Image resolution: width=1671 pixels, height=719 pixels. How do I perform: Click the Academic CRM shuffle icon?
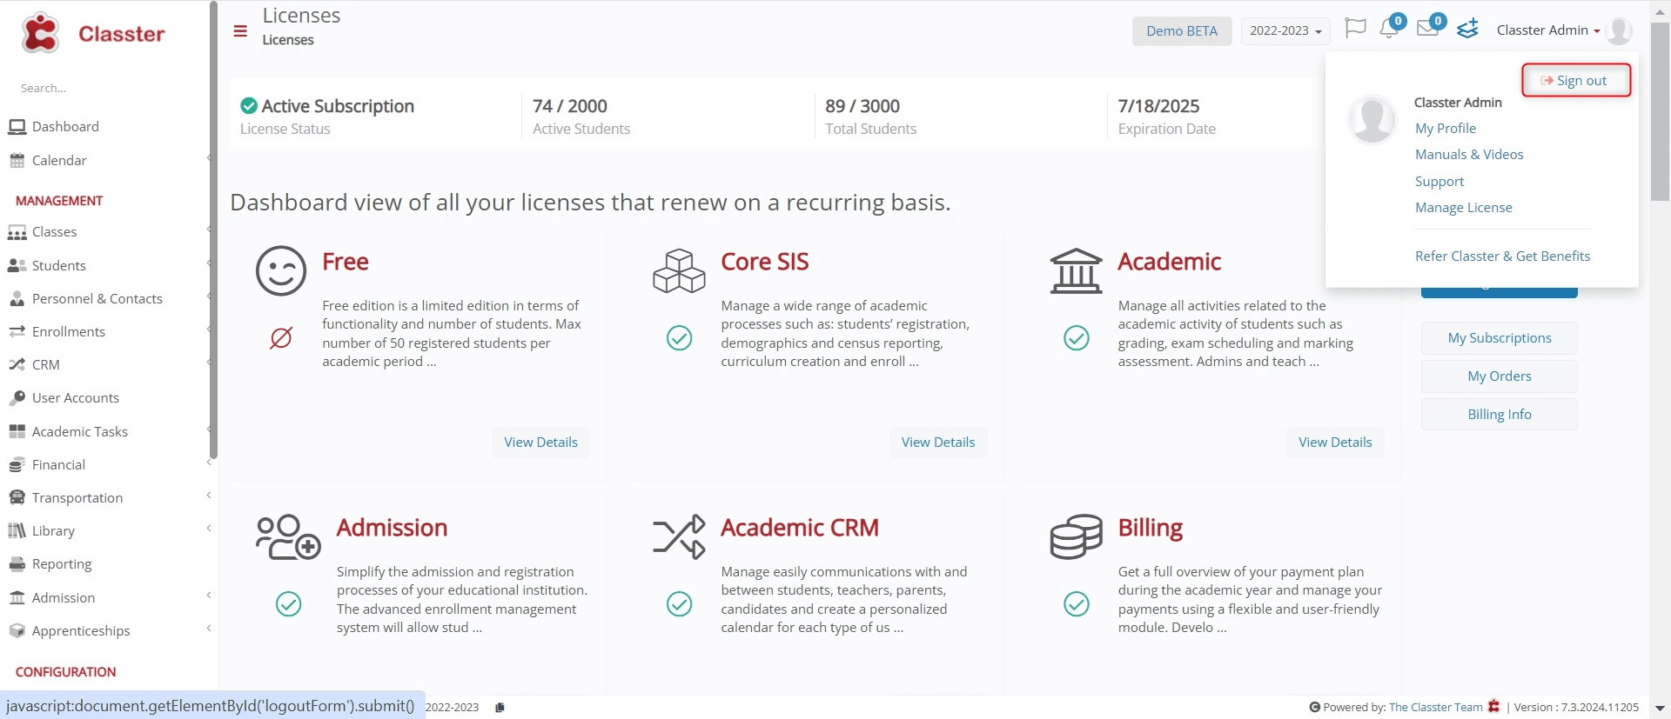679,536
